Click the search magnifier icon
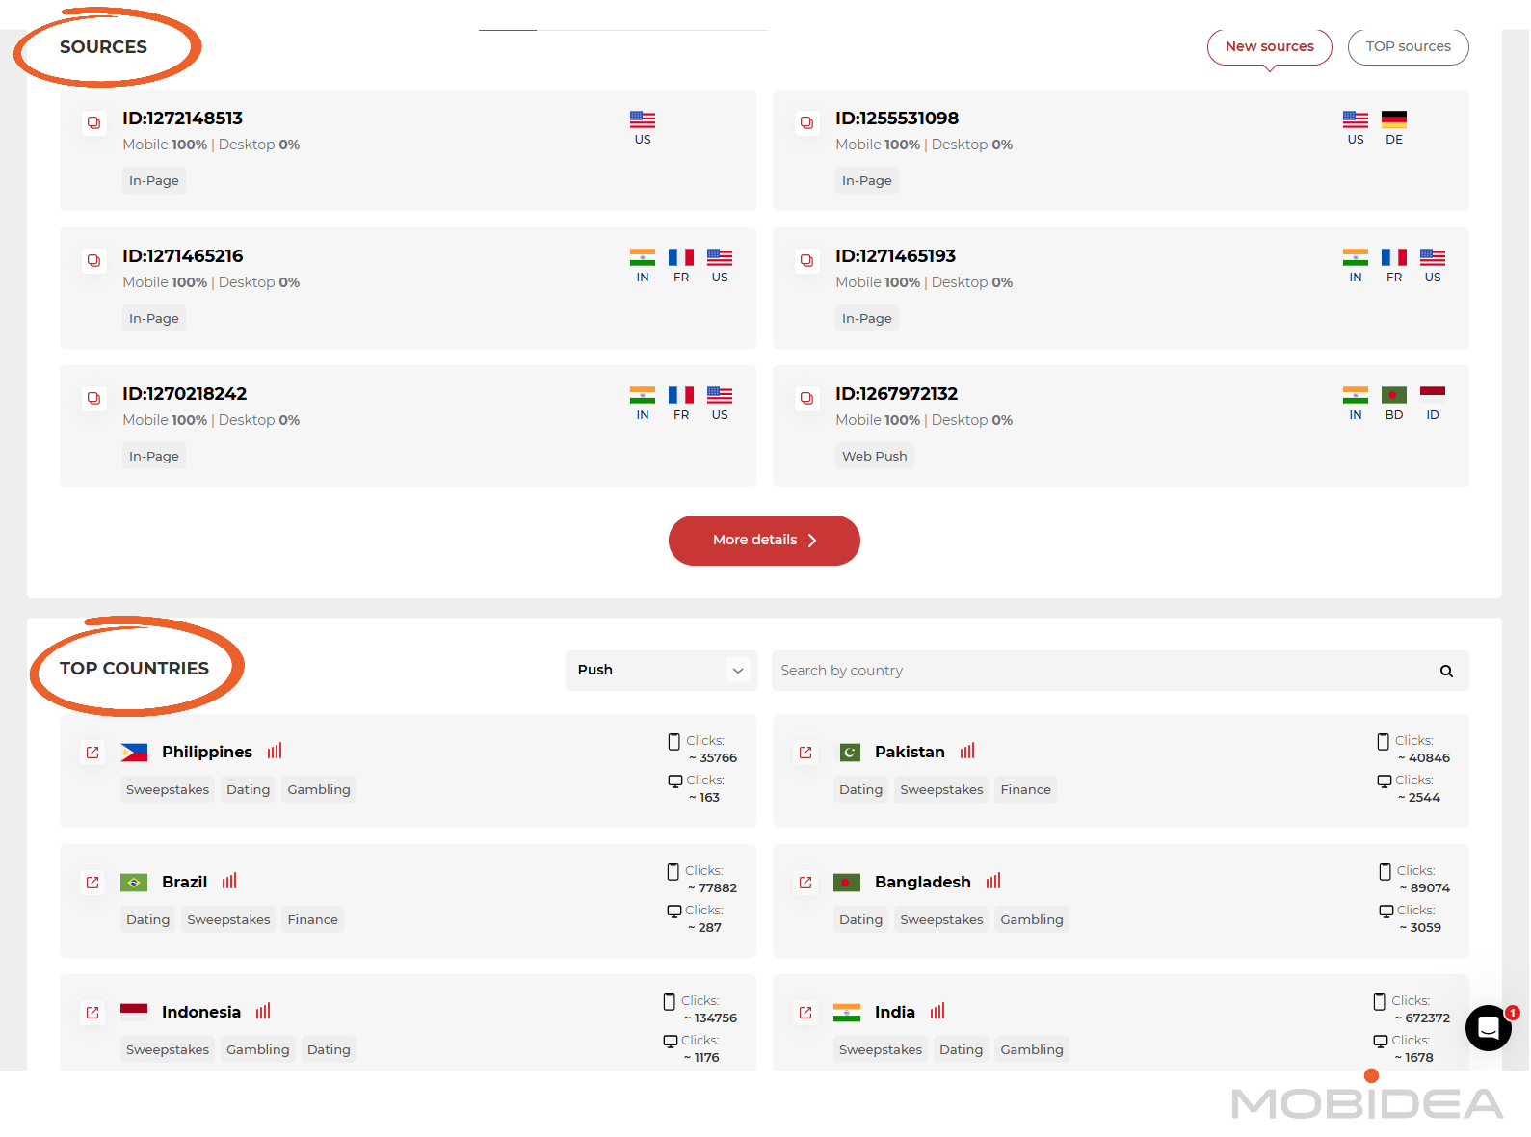The height and width of the screenshot is (1137, 1531). pos(1446,672)
